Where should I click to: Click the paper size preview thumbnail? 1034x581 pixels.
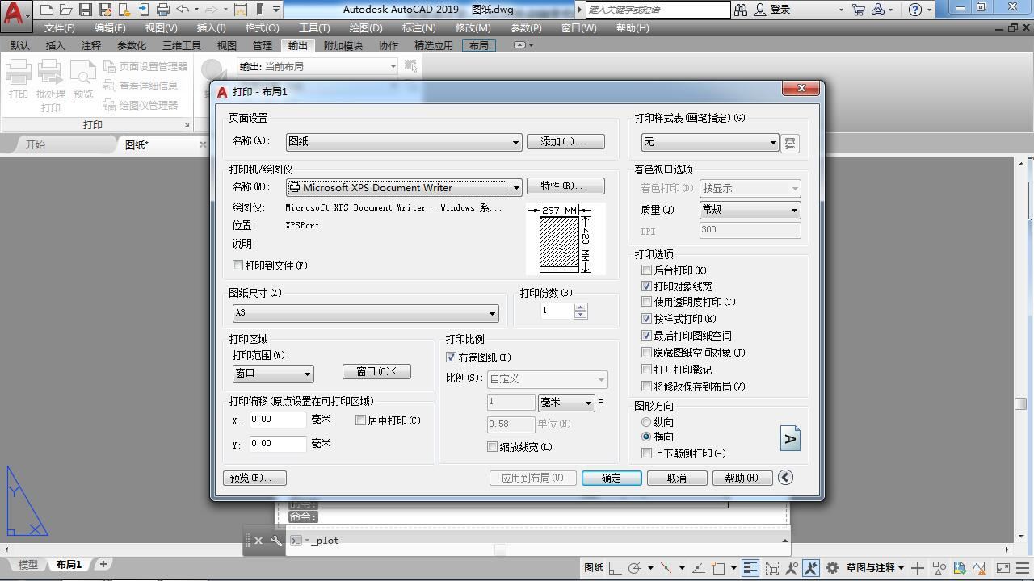tap(565, 239)
